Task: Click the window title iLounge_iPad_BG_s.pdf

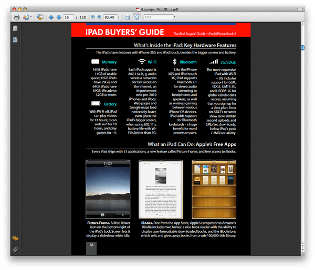Action: [x=160, y=9]
